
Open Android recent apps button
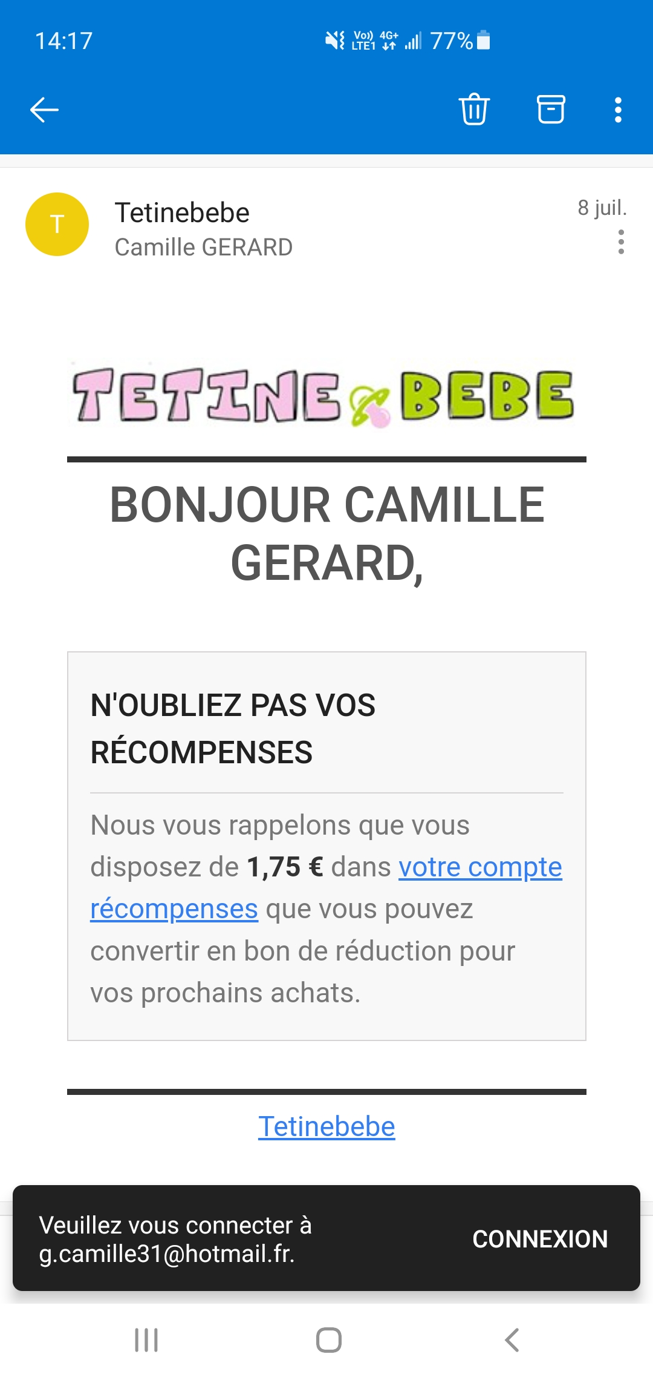click(x=146, y=1339)
